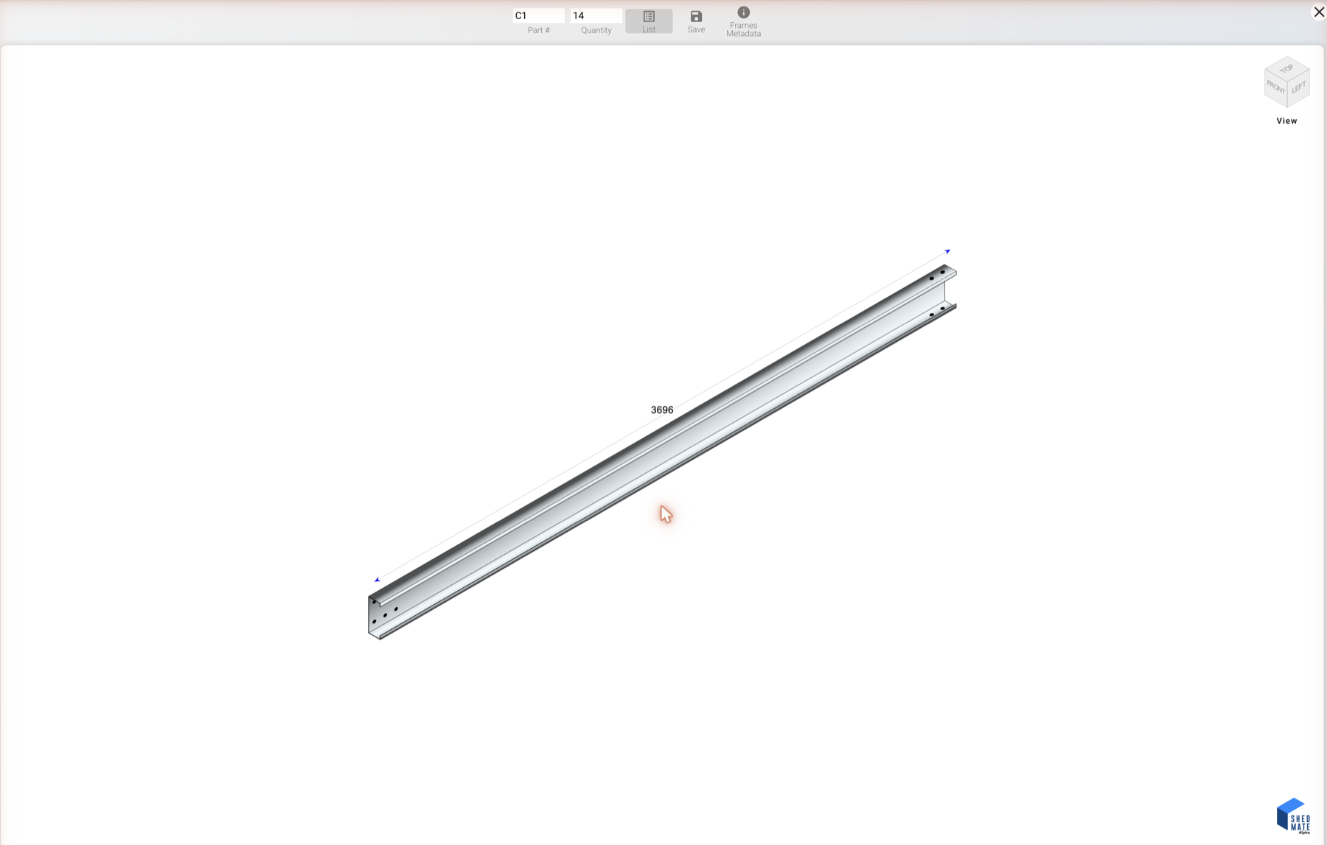Screen dimensions: 1327x845
Task: Select the 3696 length dimension label
Action: [x=662, y=410]
